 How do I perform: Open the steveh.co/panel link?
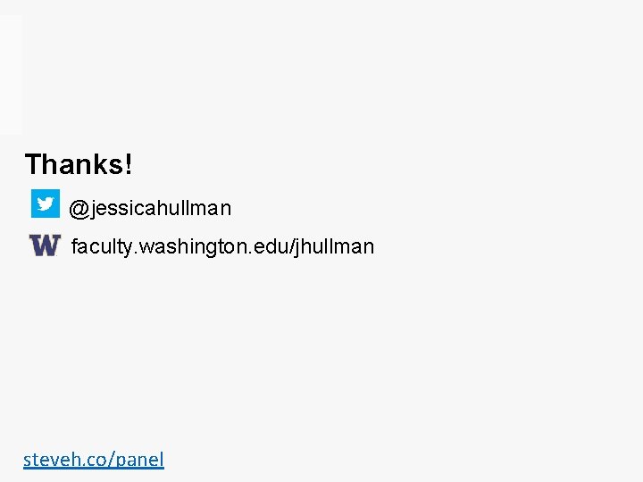click(94, 460)
